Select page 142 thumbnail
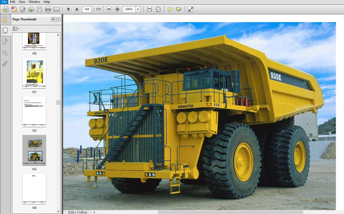Viewport: 344px width, 214px height. point(34,112)
